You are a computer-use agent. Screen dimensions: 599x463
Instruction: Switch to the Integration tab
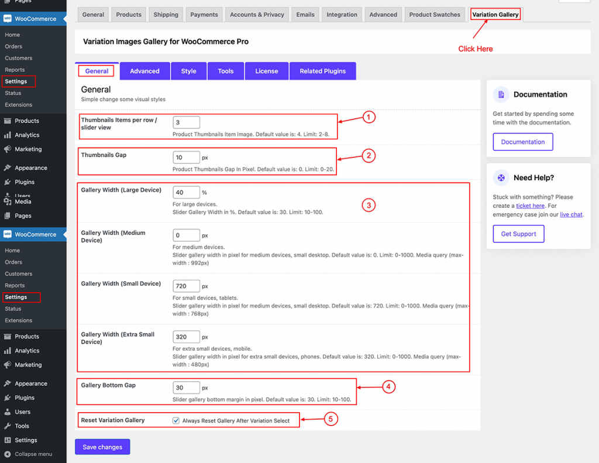(342, 15)
